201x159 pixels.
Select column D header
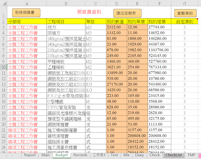pos(117,3)
